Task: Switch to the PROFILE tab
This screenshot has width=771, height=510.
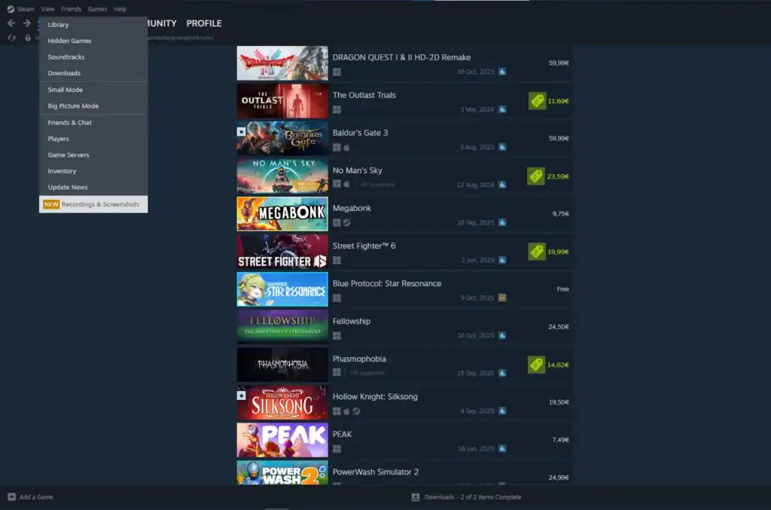Action: tap(204, 23)
